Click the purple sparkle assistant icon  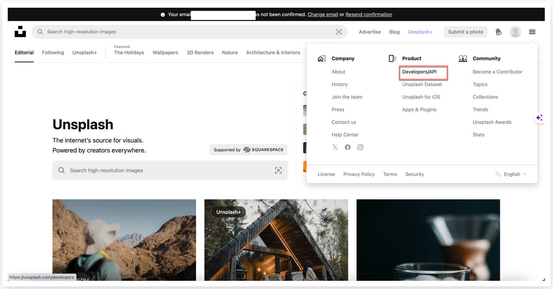click(539, 118)
